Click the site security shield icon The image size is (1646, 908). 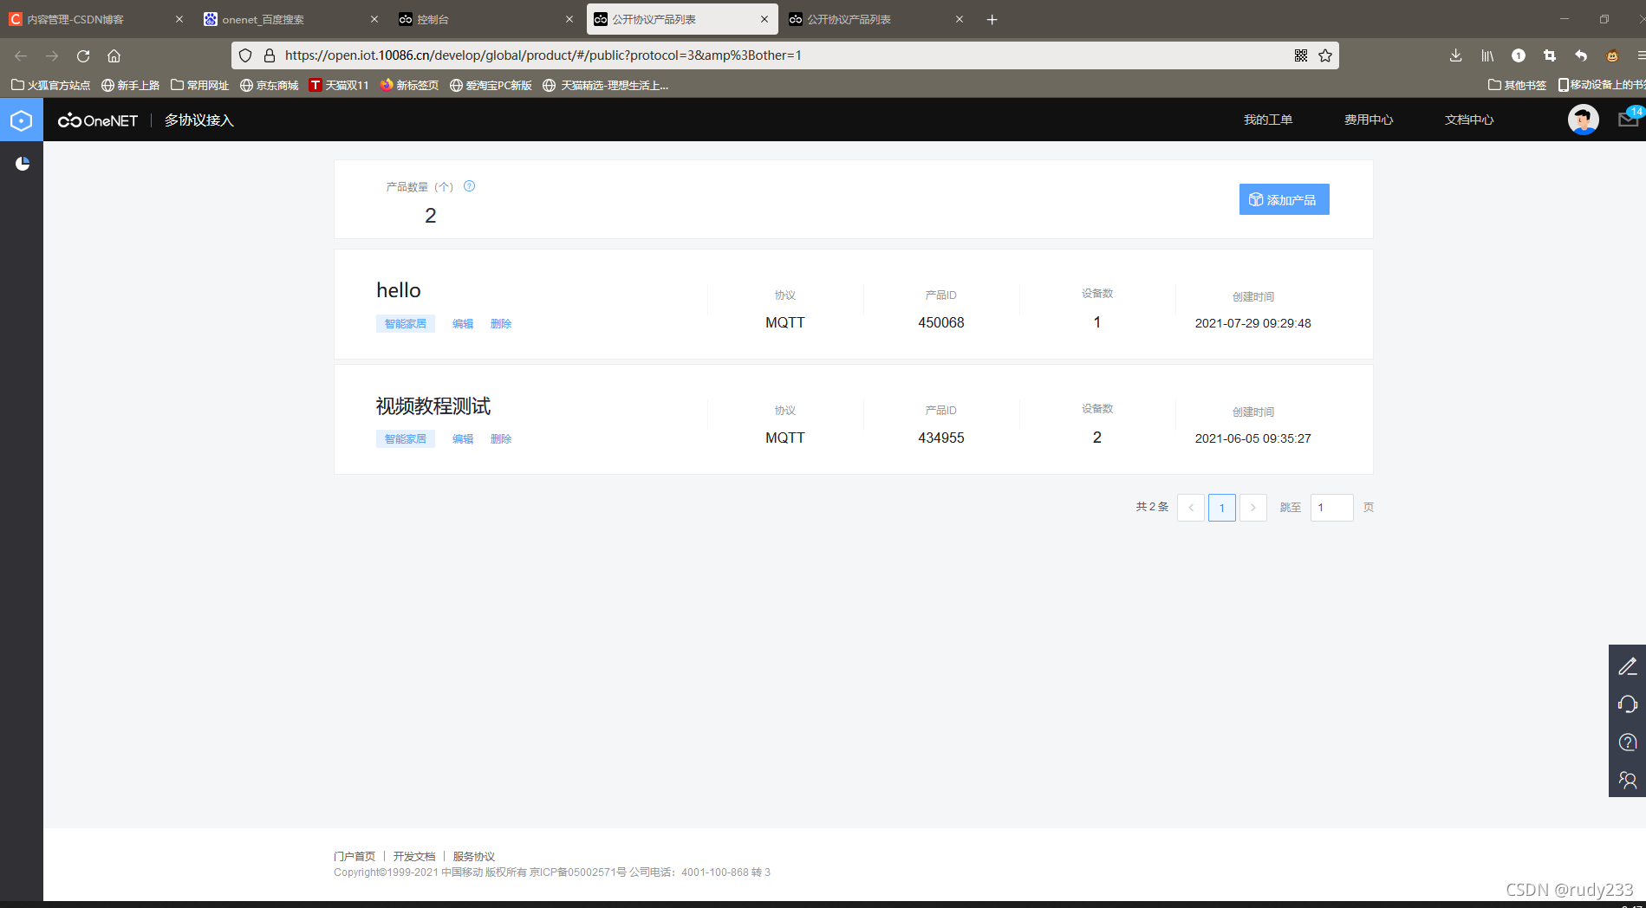coord(245,55)
